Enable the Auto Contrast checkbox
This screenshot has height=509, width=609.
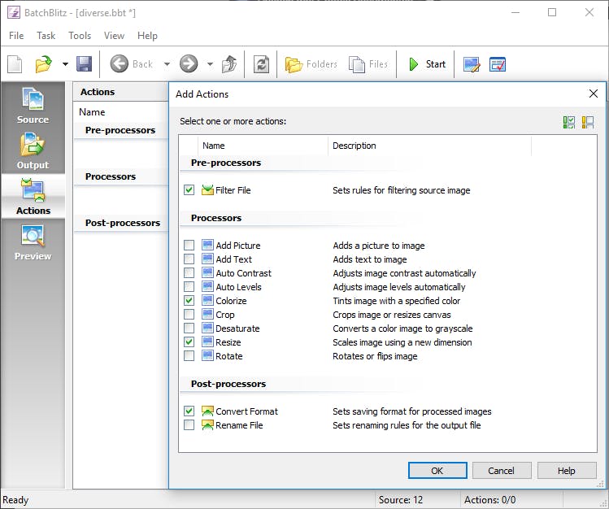click(x=189, y=273)
